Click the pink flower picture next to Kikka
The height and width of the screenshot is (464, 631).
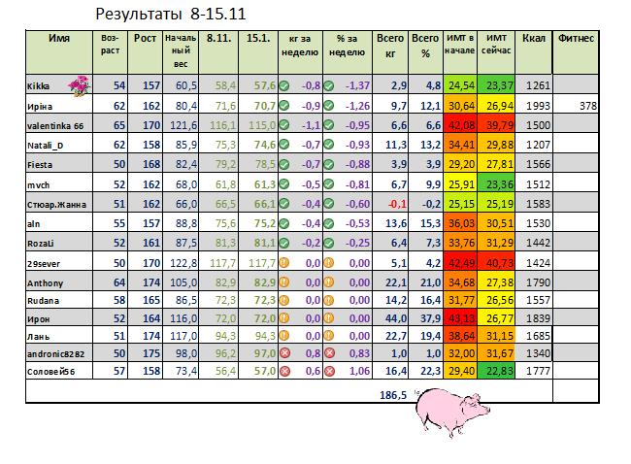coord(80,85)
